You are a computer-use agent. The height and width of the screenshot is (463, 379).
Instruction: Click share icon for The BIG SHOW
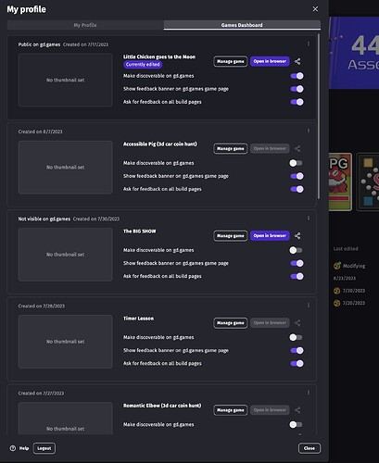[x=297, y=236]
